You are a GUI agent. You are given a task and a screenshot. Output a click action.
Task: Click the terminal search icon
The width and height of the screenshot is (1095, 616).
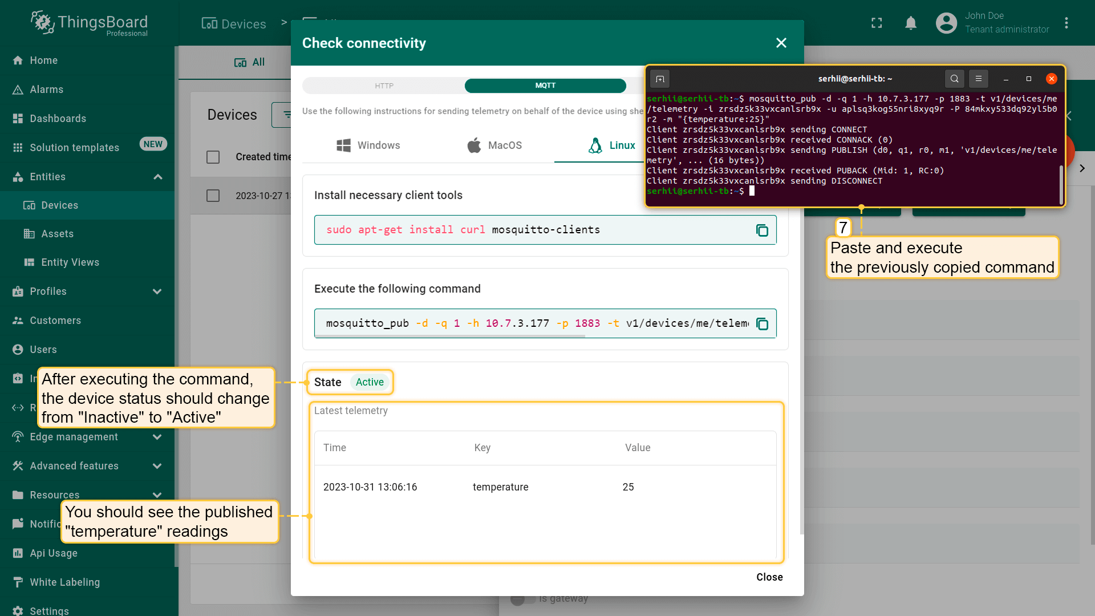(954, 79)
